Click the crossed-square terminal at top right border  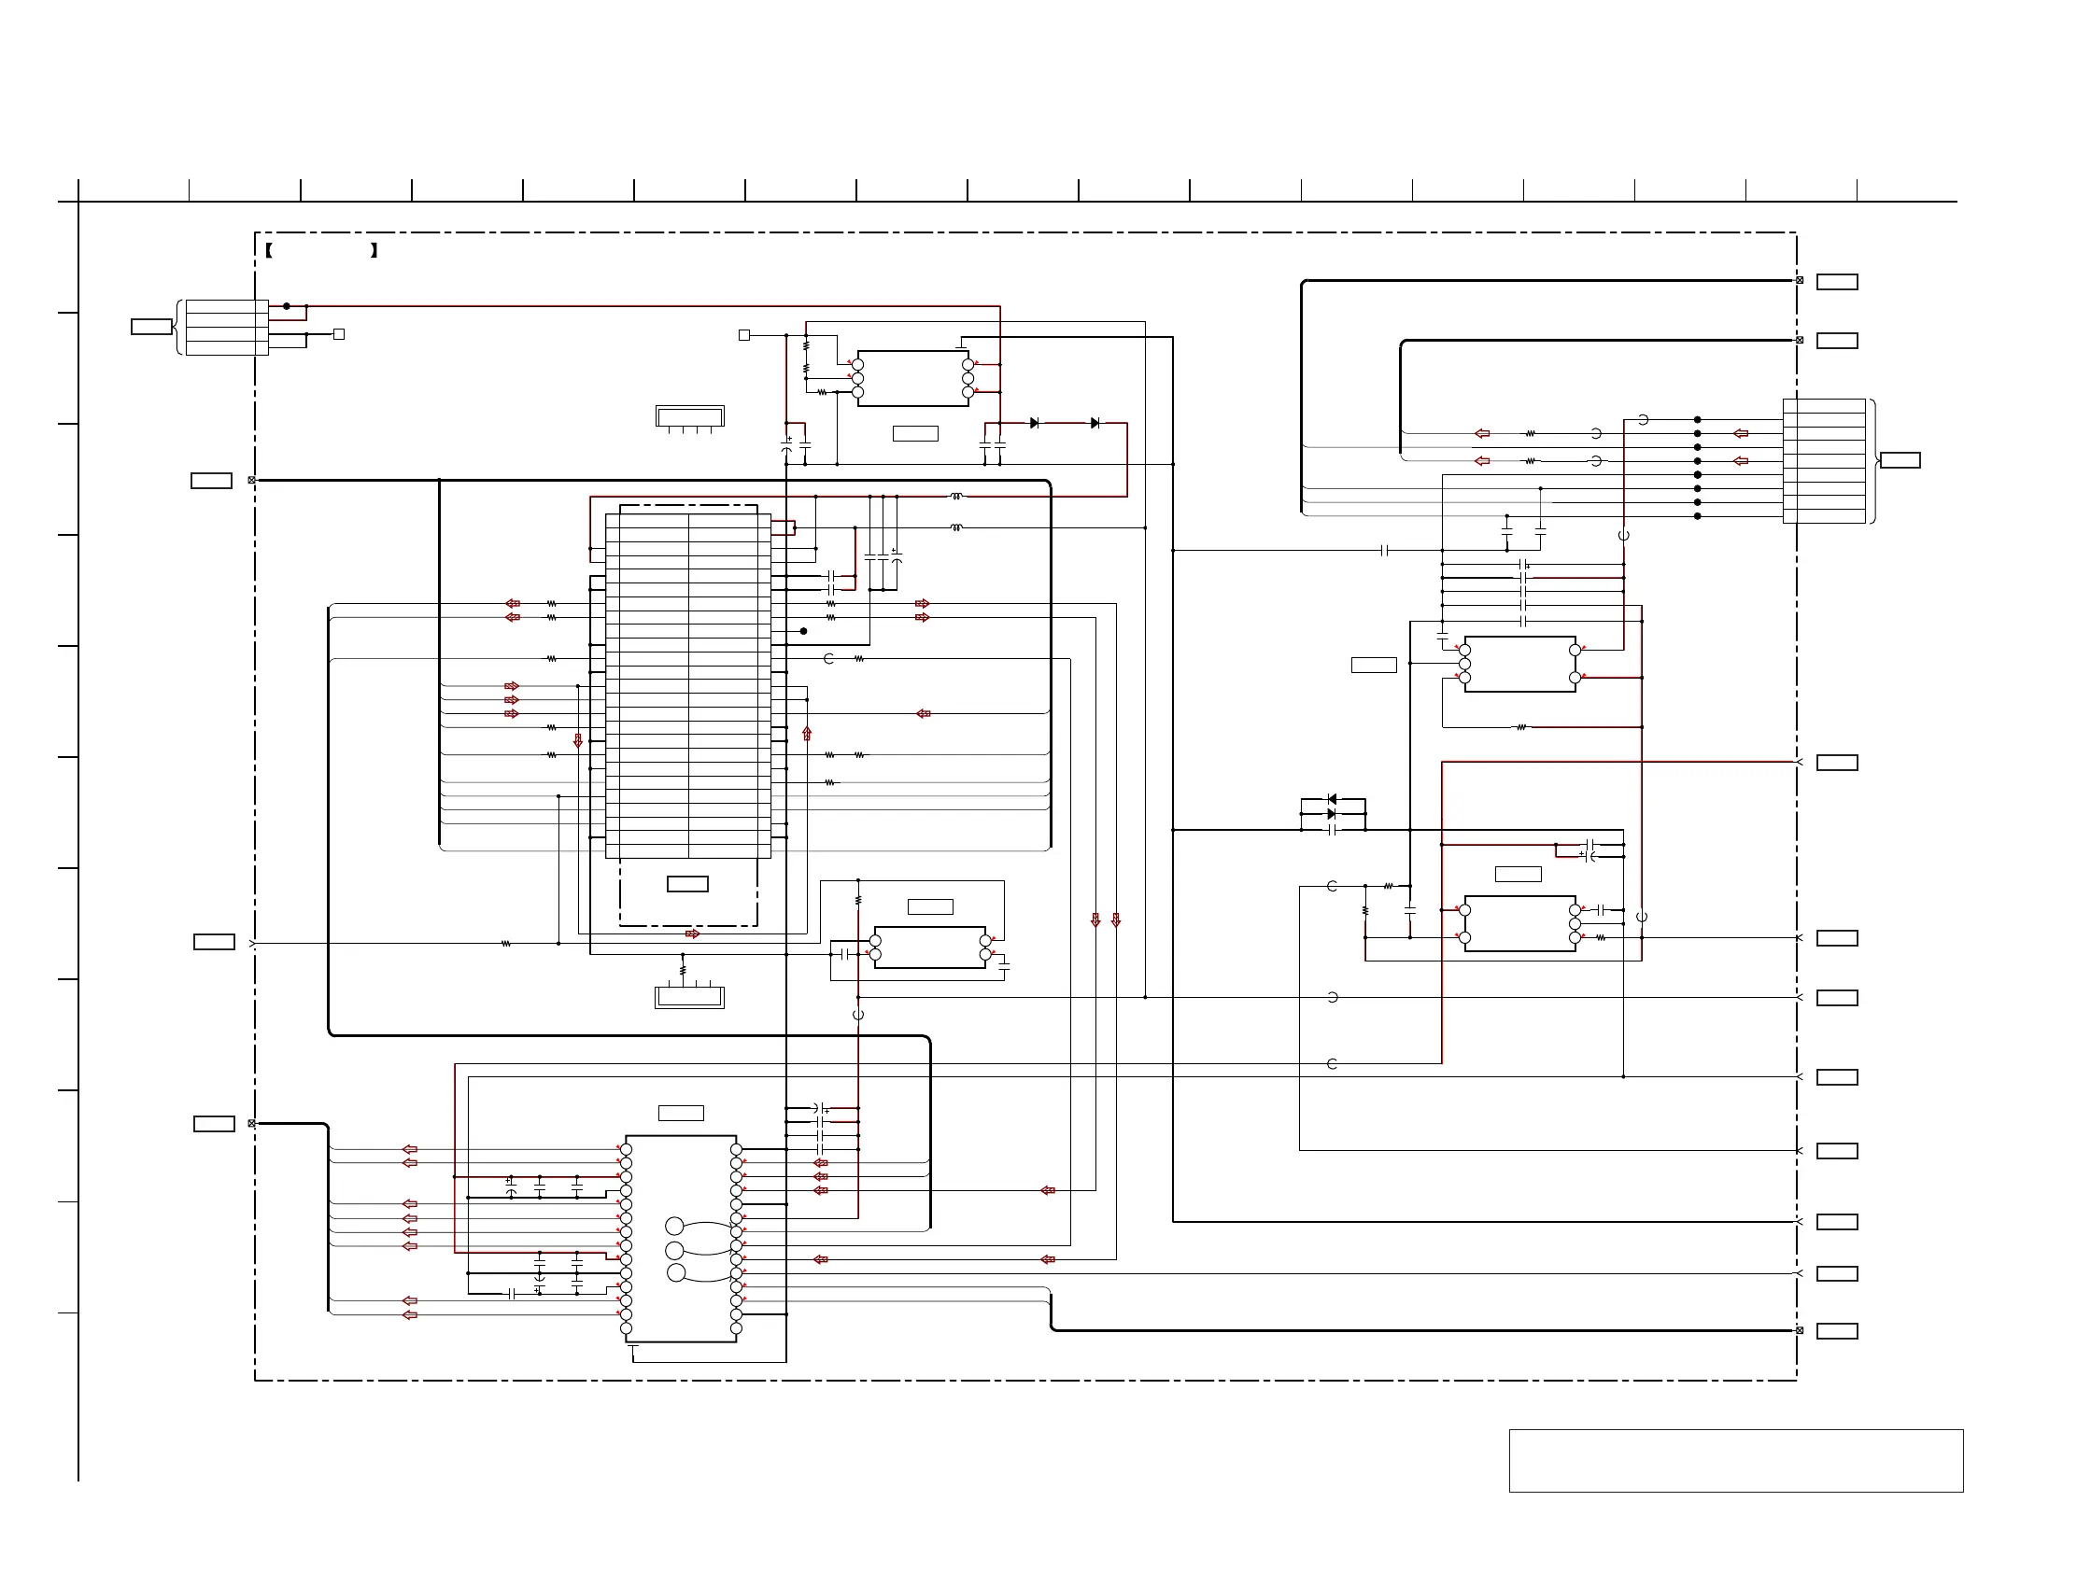(1799, 281)
